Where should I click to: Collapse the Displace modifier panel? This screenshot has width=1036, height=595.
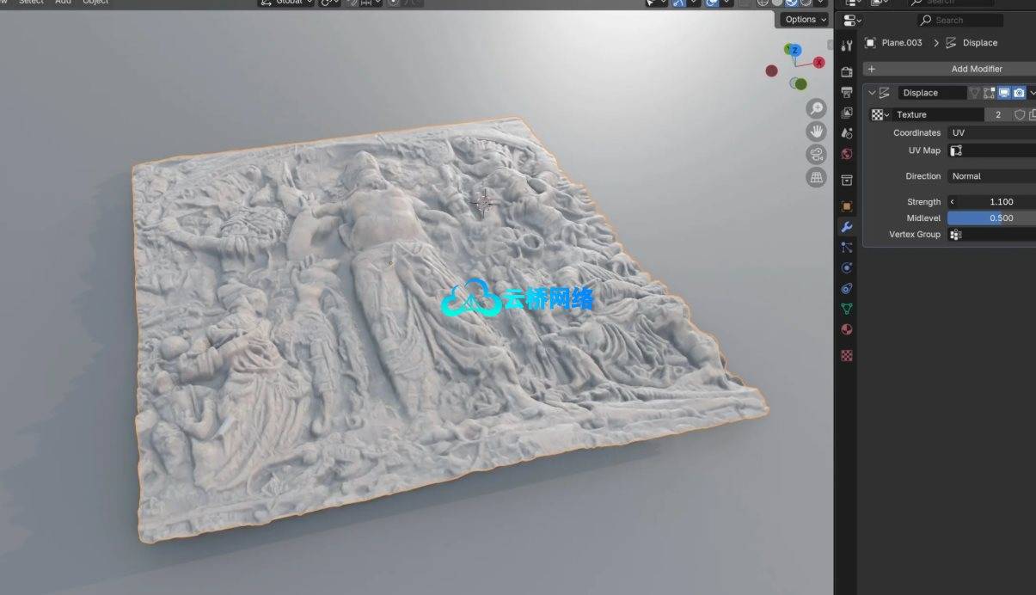[x=872, y=93]
